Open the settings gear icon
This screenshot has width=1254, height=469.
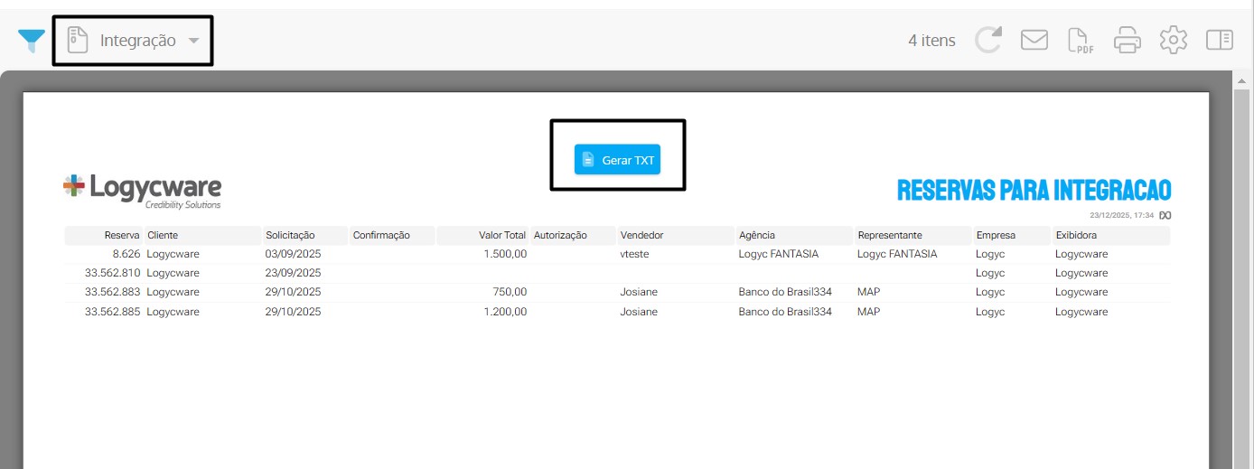[x=1173, y=41]
